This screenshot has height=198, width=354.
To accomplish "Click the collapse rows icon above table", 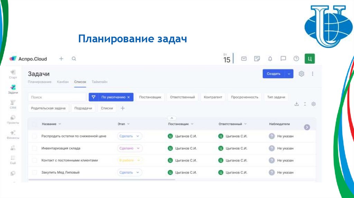I will (x=305, y=104).
